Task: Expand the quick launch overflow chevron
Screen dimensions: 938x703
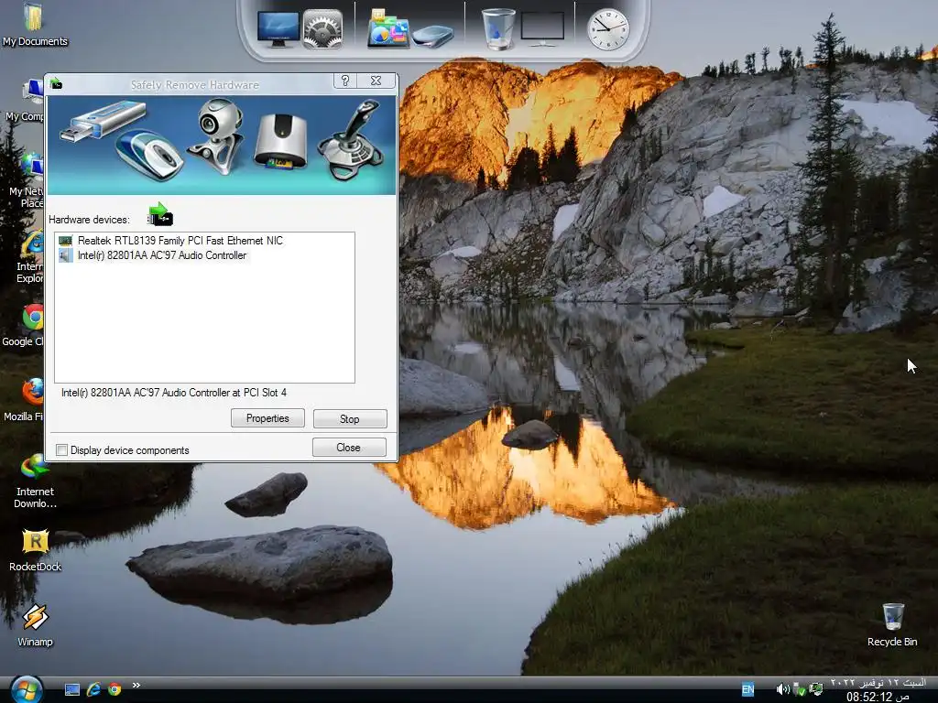Action: (136, 686)
